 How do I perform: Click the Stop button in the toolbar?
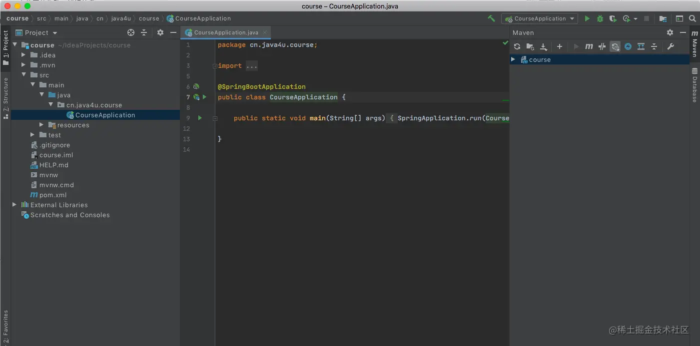(647, 18)
